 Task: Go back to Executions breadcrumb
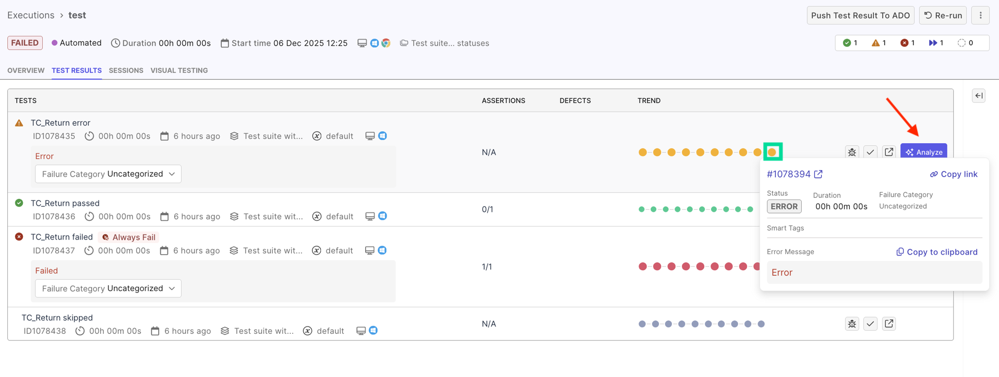pyautogui.click(x=31, y=15)
